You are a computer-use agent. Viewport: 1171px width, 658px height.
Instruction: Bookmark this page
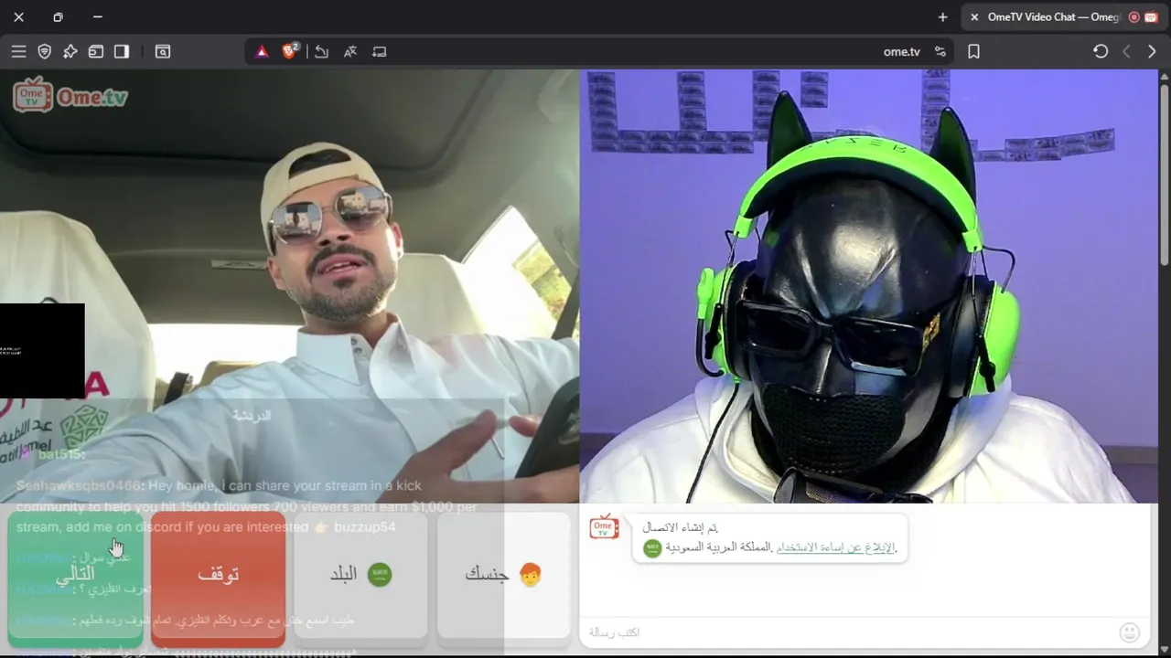coord(973,52)
